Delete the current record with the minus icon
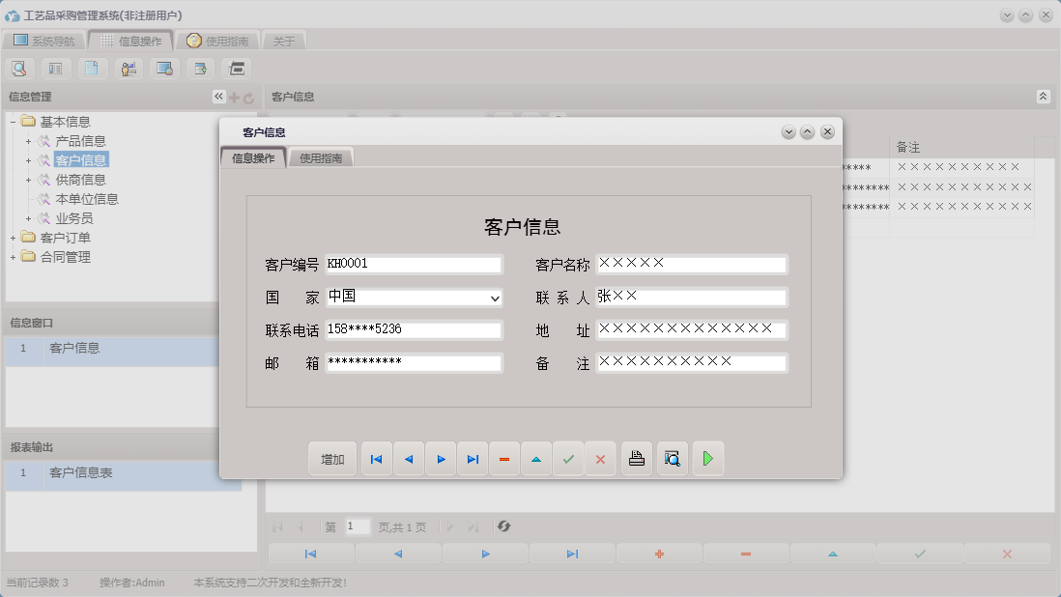 pyautogui.click(x=503, y=459)
